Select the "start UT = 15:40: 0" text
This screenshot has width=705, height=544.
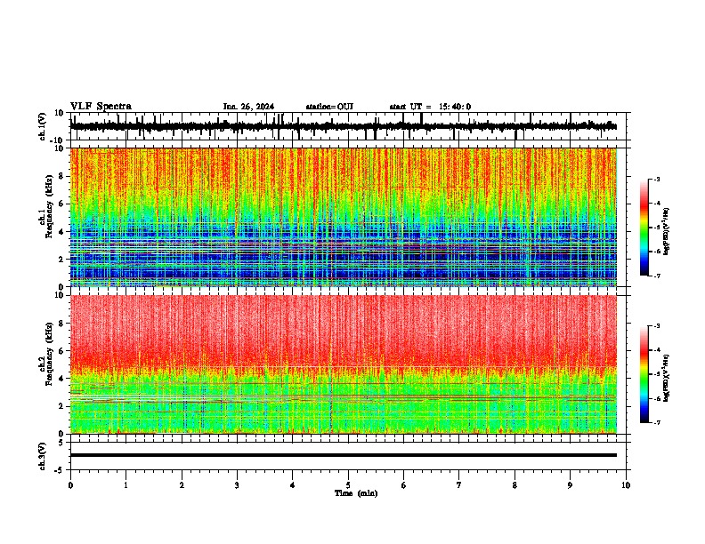pyautogui.click(x=430, y=107)
